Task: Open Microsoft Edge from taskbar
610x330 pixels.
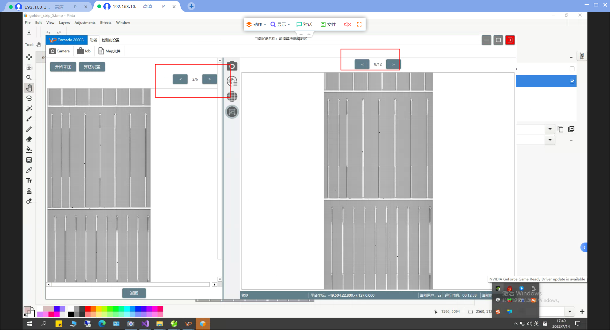Action: (102, 324)
